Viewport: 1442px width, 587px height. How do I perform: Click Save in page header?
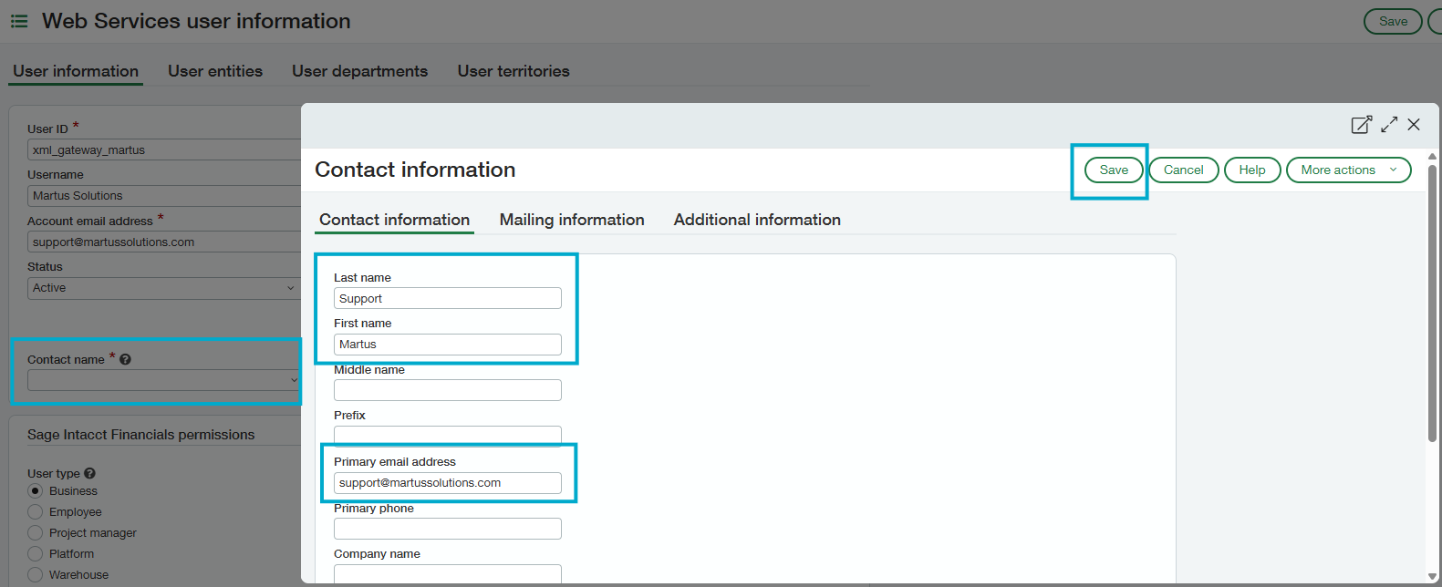pos(1393,21)
